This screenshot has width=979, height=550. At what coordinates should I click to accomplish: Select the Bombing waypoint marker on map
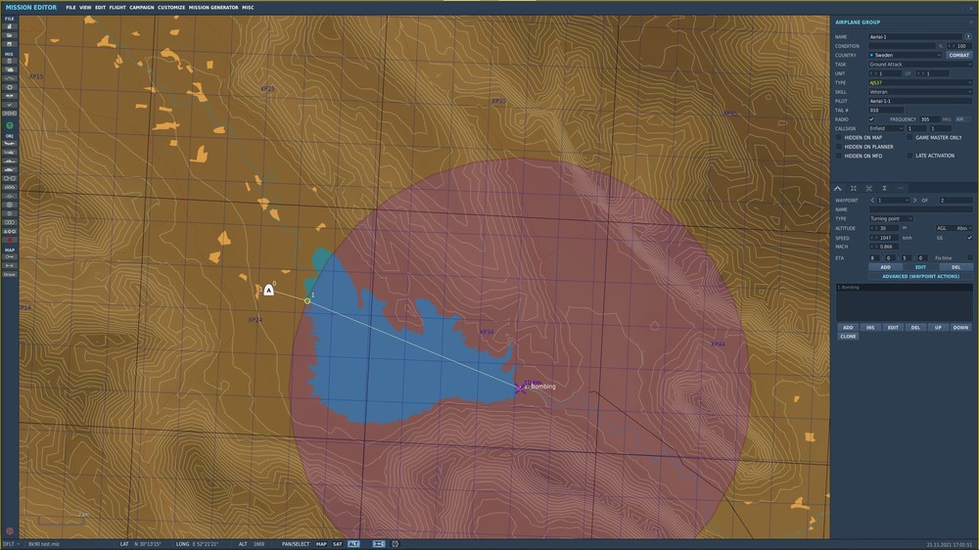520,389
